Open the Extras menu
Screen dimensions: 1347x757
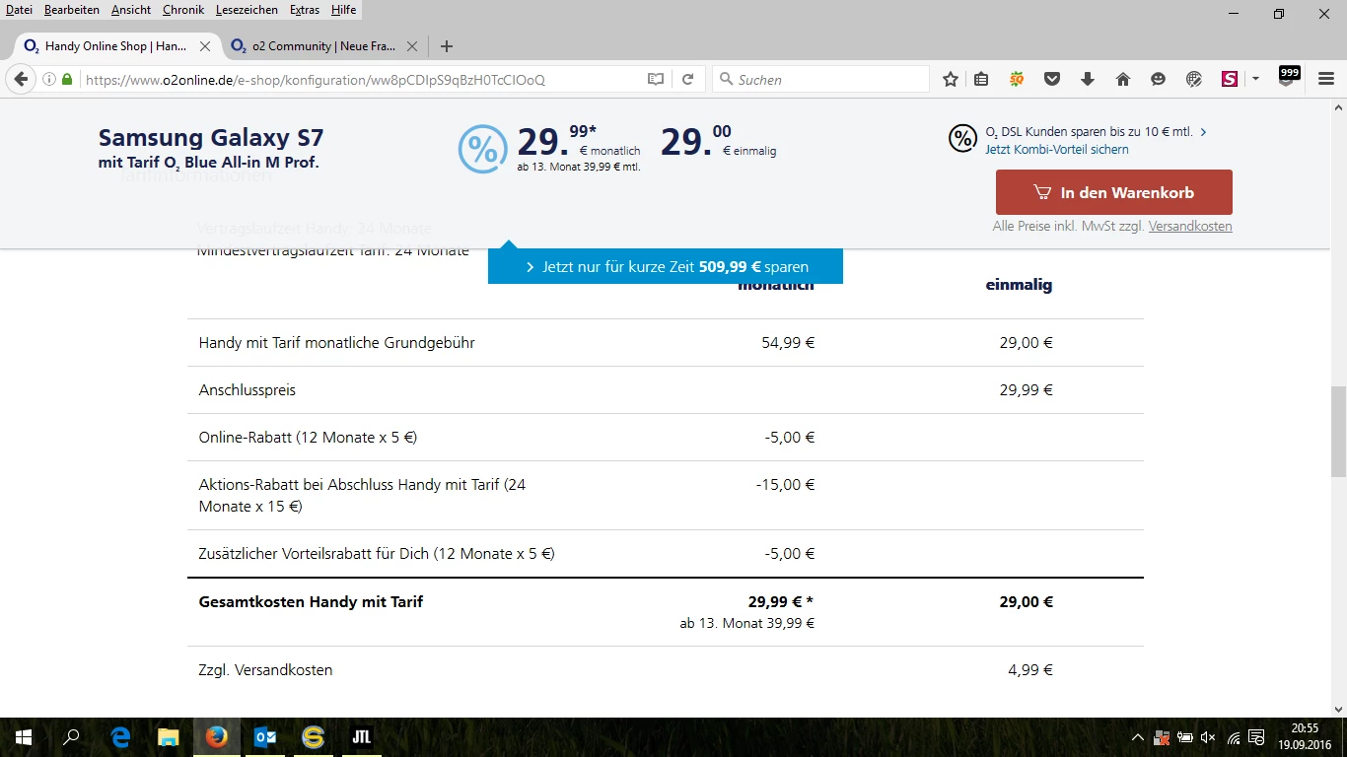pos(305,10)
